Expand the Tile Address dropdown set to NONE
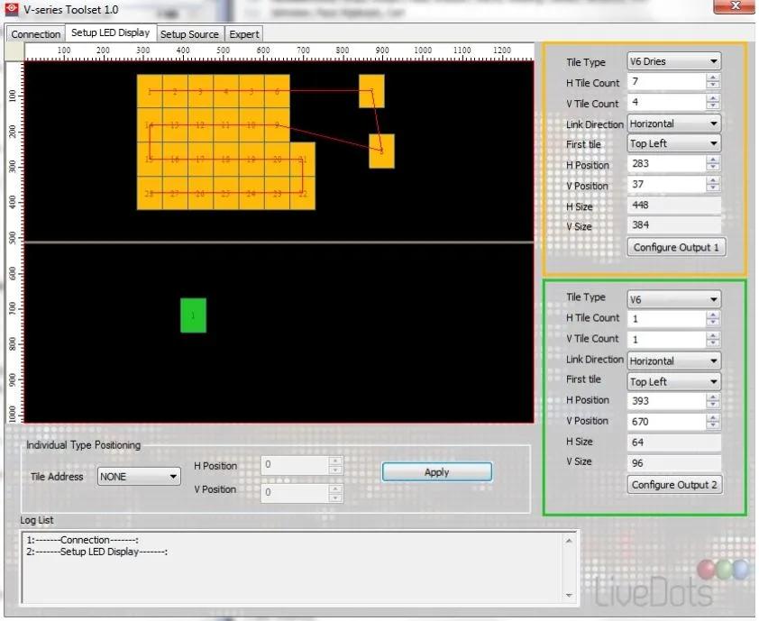This screenshot has width=759, height=621. [x=139, y=477]
